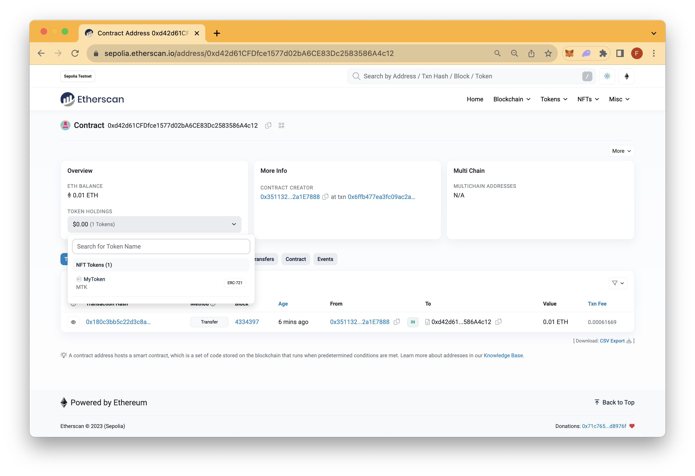Toggle the light/dark theme sun icon

click(607, 76)
